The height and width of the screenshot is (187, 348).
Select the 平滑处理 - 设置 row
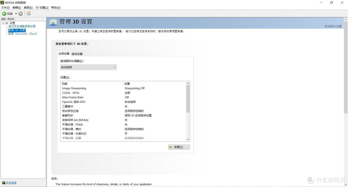pos(123,138)
